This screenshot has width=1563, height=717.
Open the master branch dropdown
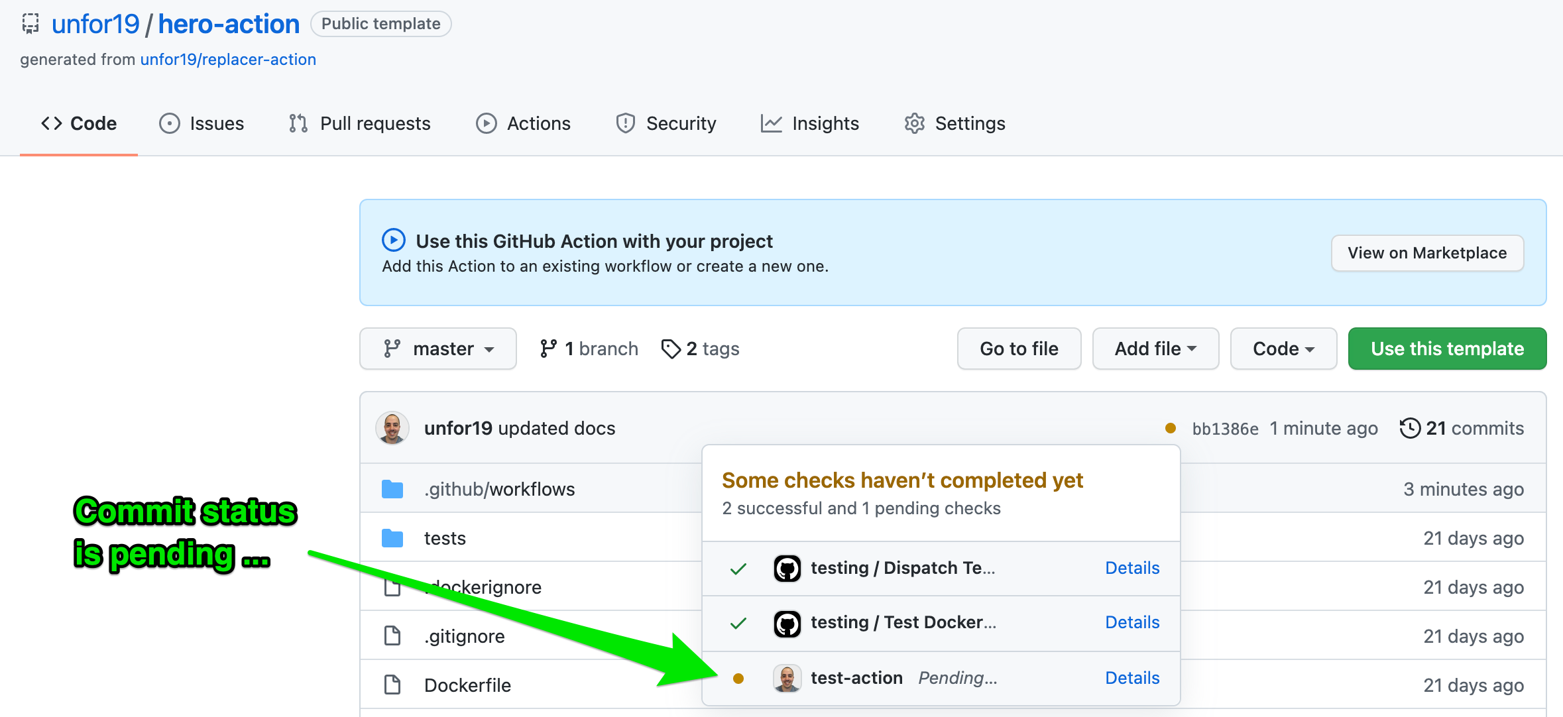click(438, 349)
